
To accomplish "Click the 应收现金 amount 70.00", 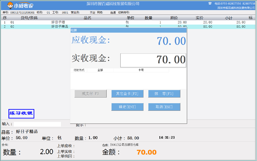I will pyautogui.click(x=171, y=41).
